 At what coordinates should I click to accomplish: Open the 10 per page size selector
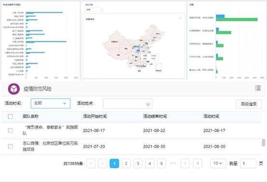point(218,163)
